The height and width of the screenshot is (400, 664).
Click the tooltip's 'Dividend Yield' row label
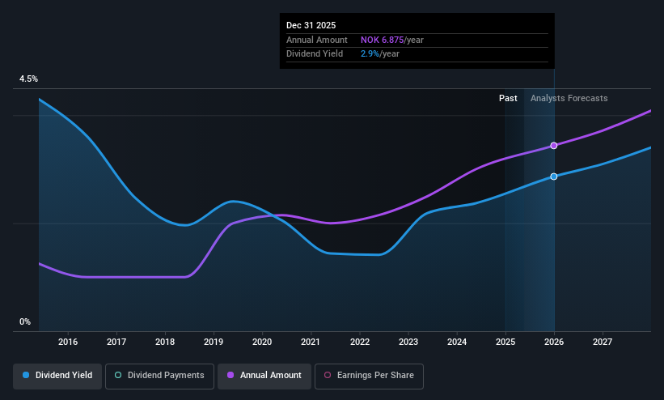(x=315, y=54)
